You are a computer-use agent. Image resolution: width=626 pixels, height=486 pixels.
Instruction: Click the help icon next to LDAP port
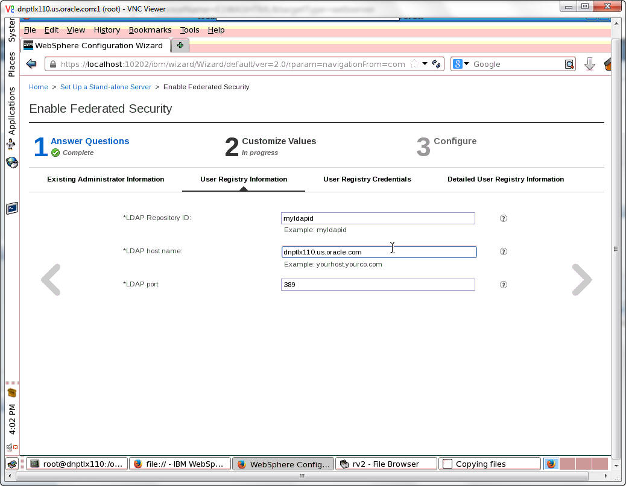point(504,285)
